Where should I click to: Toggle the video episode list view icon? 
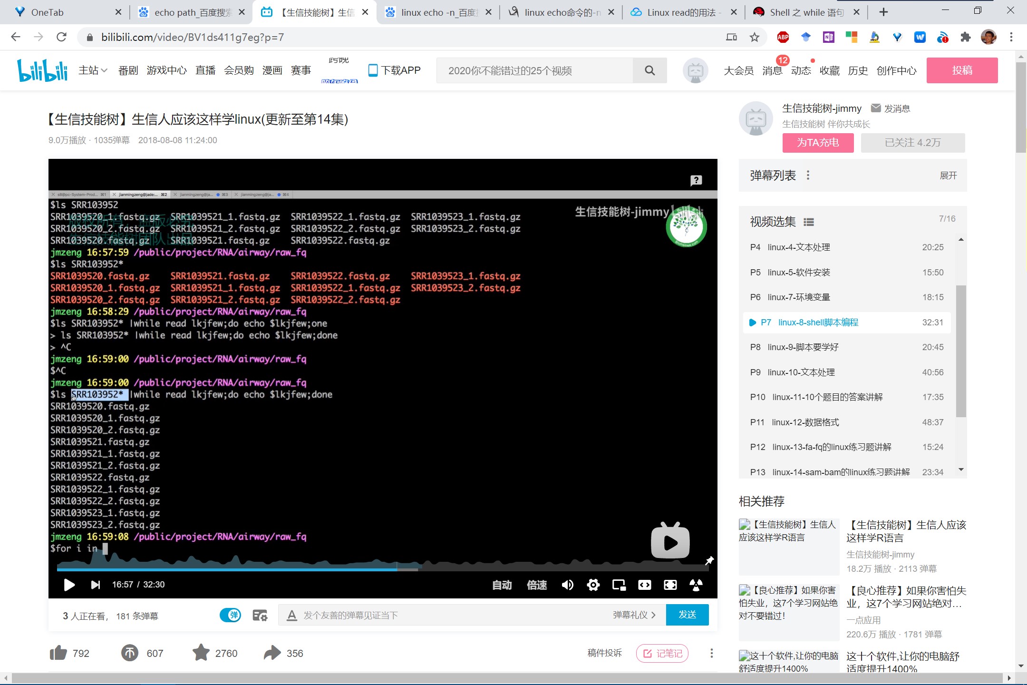pyautogui.click(x=809, y=222)
